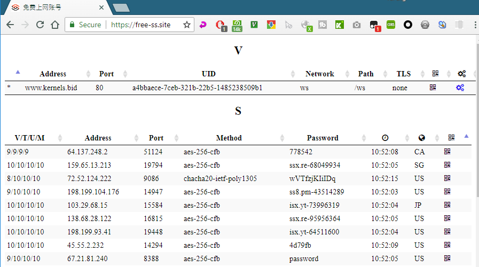Click the magenta curved arrow extension
This screenshot has width=479, height=267.
coord(203,25)
